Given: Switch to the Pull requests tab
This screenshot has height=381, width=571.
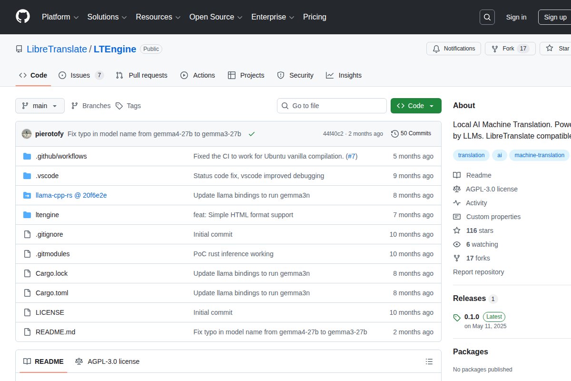Looking at the screenshot, I should 142,75.
